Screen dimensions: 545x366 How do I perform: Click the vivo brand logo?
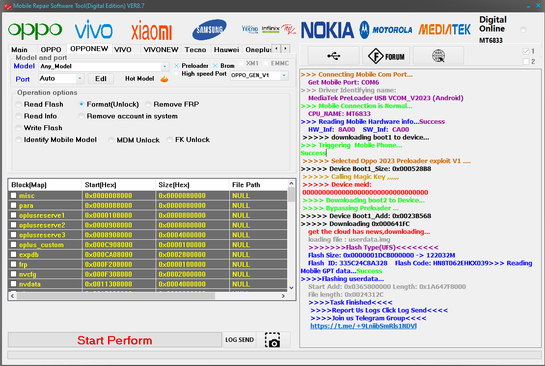pos(94,29)
